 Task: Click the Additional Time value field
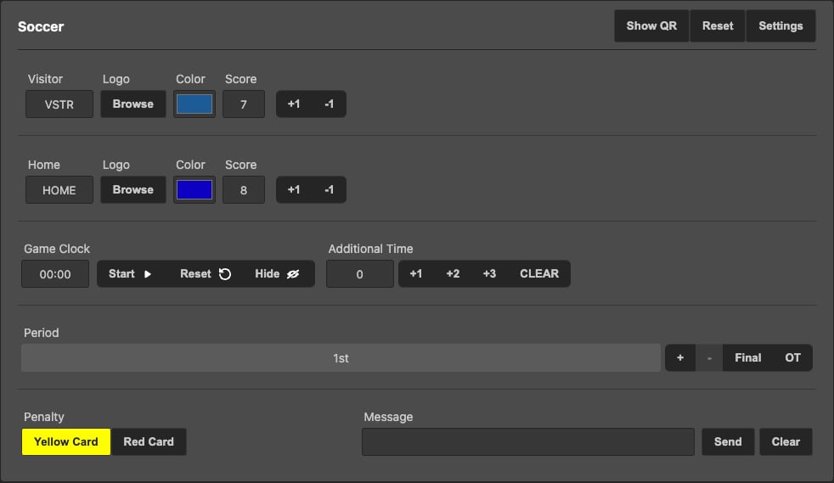point(359,273)
